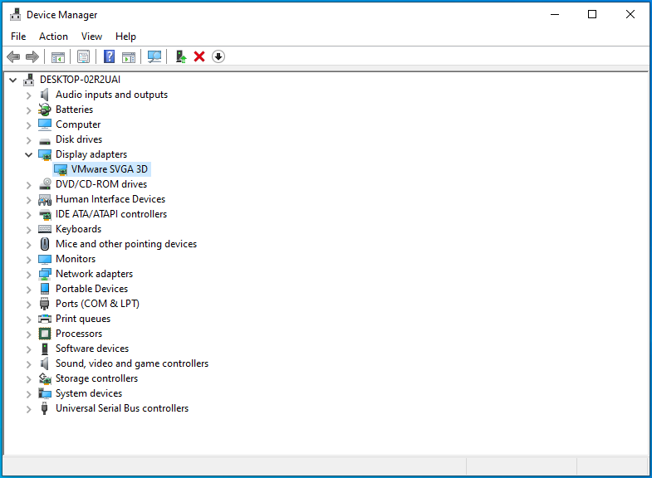The height and width of the screenshot is (478, 652).
Task: Expand the Audio inputs and outputs node
Action: [x=29, y=95]
